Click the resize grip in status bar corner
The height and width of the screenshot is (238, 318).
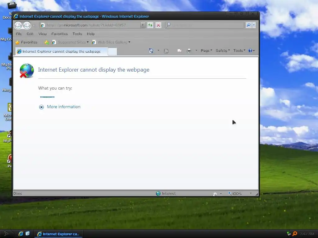click(257, 194)
